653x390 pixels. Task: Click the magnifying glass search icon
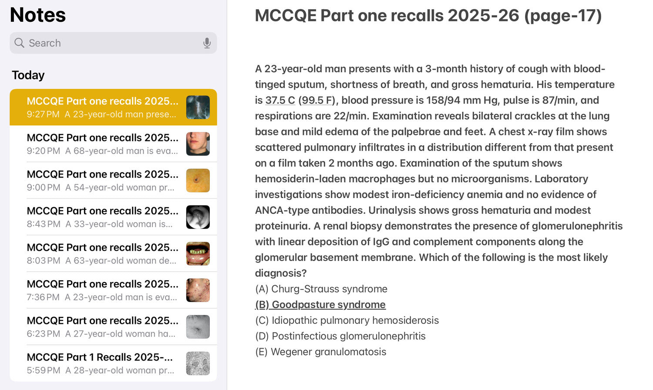[19, 43]
